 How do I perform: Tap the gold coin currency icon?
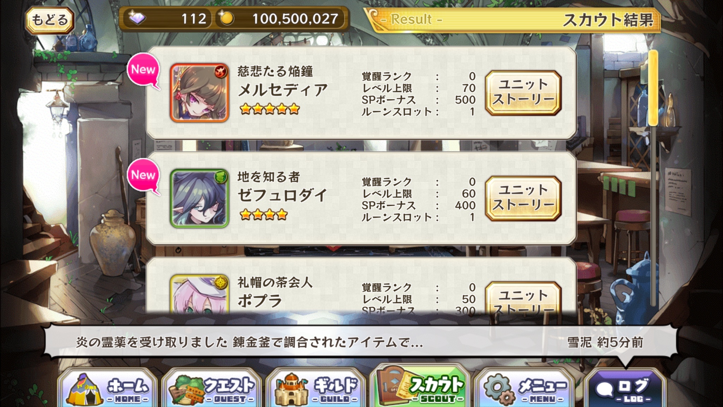click(226, 18)
